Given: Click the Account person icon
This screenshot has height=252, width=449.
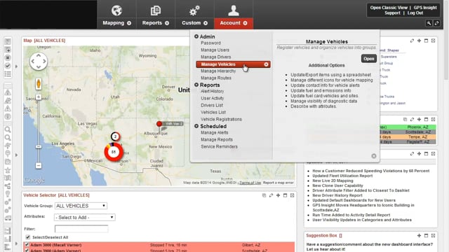Looking at the screenshot, I should tap(234, 10).
